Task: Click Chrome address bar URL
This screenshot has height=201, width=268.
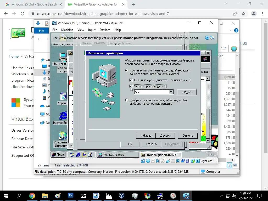Action: [x=103, y=14]
